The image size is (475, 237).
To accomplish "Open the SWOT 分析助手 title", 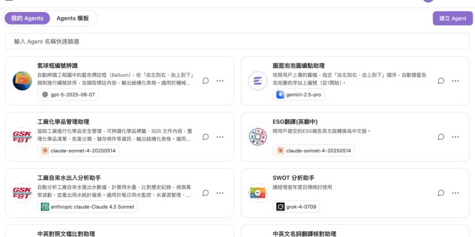I will coord(293,178).
